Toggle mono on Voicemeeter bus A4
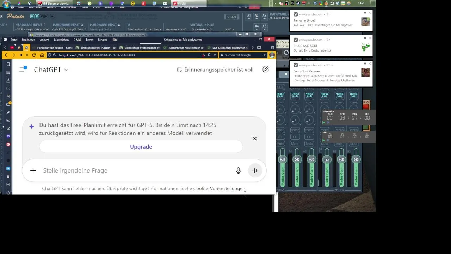 295,130
